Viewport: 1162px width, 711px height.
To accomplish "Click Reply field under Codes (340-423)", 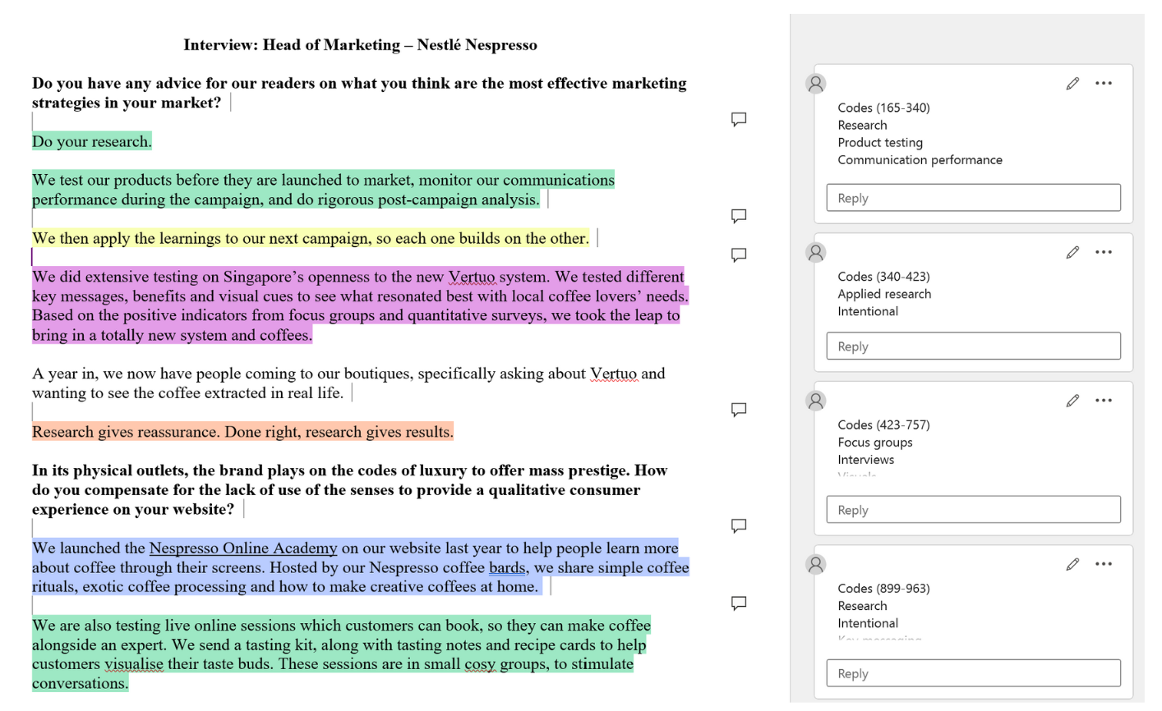I will click(x=973, y=346).
